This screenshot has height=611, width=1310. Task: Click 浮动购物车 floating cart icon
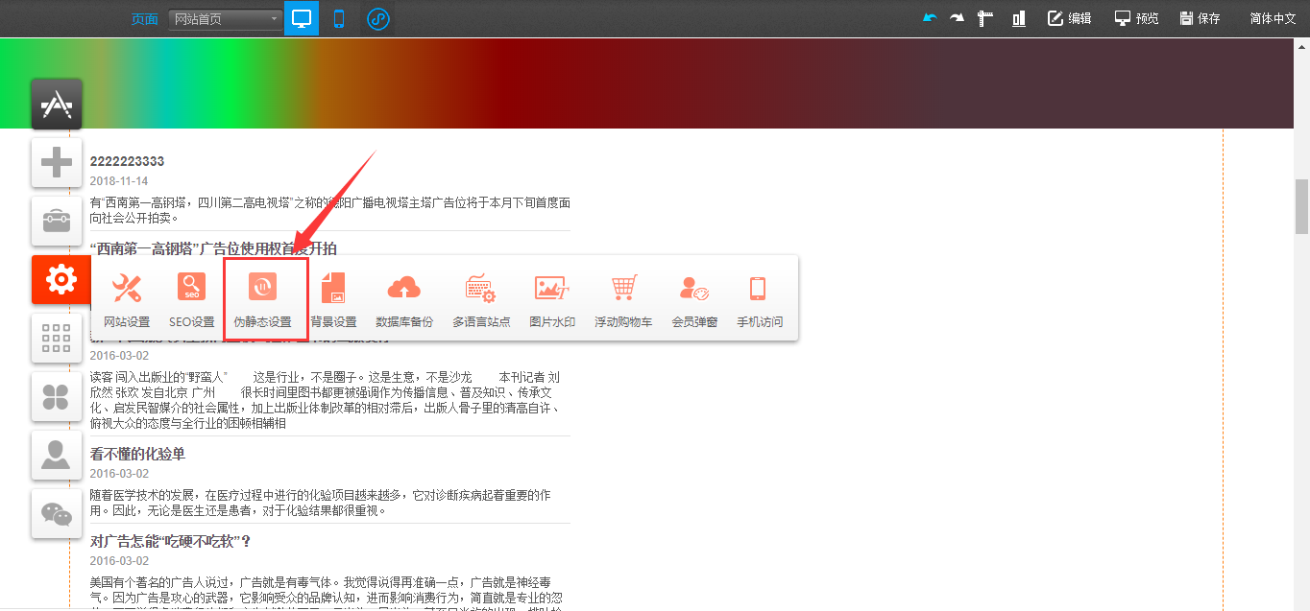[x=623, y=297]
